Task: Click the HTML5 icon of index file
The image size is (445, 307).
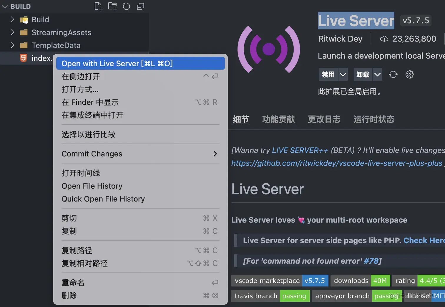Action: click(24, 58)
